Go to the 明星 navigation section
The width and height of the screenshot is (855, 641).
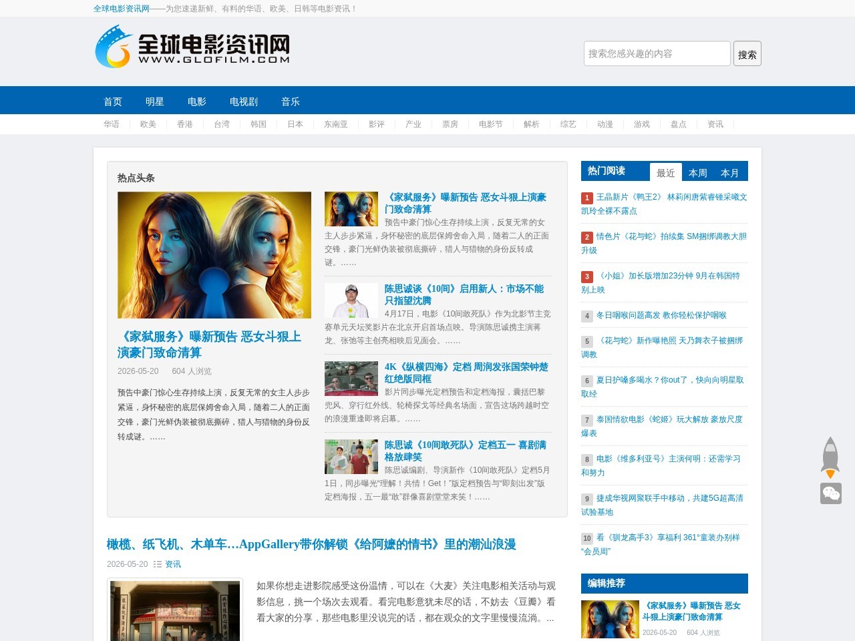(x=155, y=101)
